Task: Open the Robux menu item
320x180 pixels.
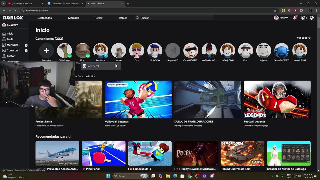Action: [x=123, y=18]
